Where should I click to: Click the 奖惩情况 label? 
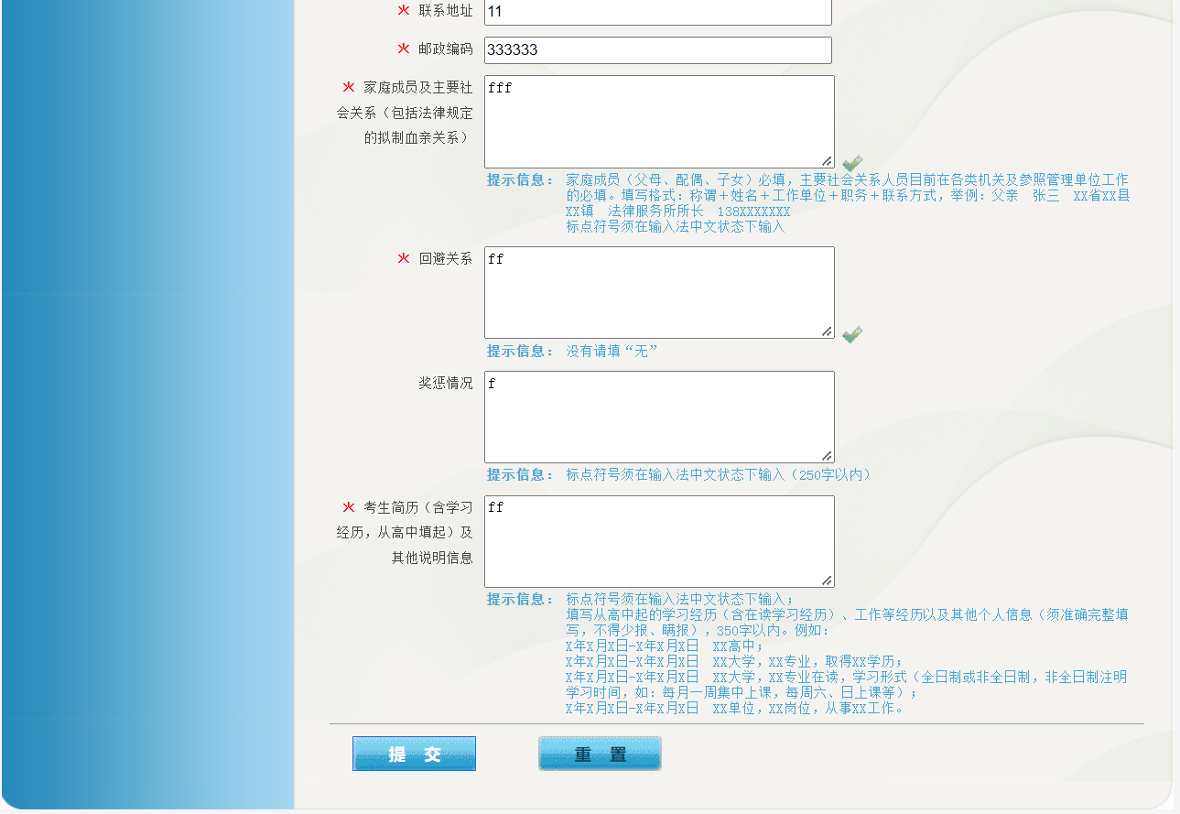coord(446,383)
